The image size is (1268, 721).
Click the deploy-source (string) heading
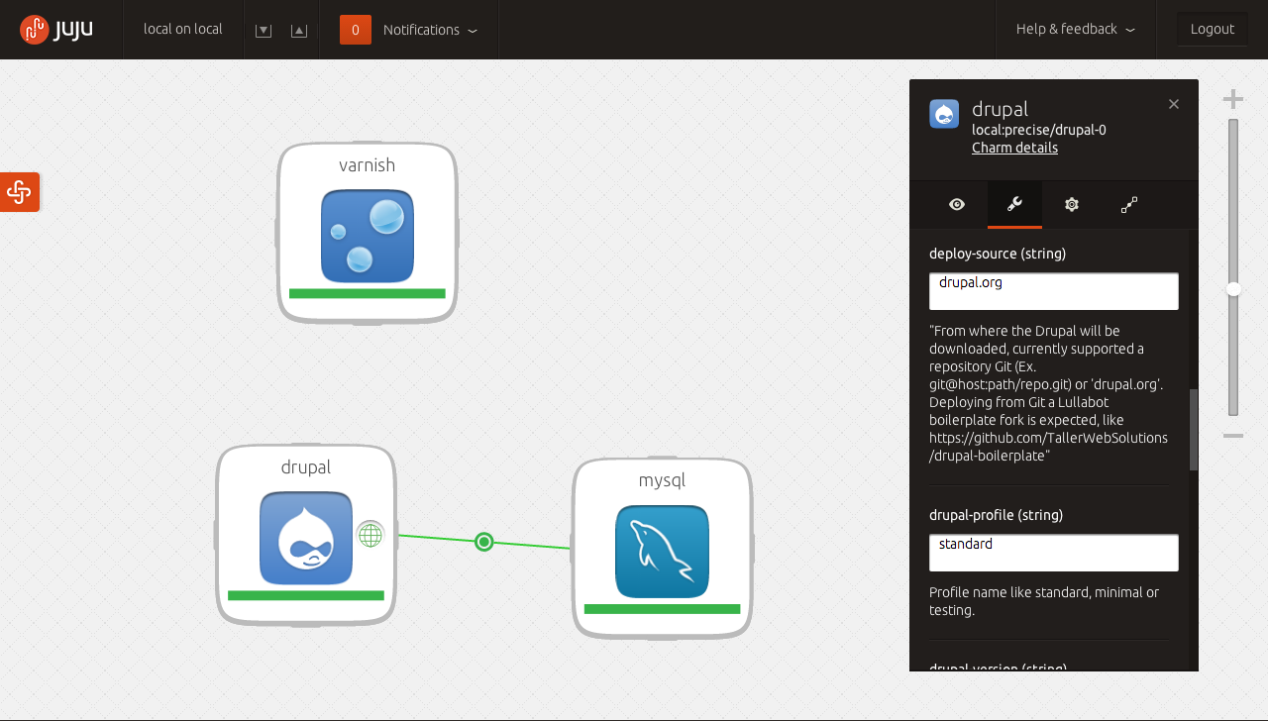[998, 254]
